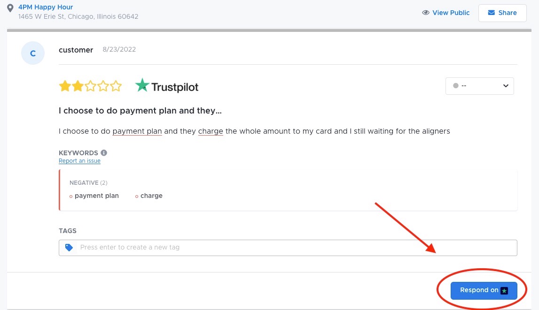Open the 4PM Happy Hour location link

coord(46,7)
